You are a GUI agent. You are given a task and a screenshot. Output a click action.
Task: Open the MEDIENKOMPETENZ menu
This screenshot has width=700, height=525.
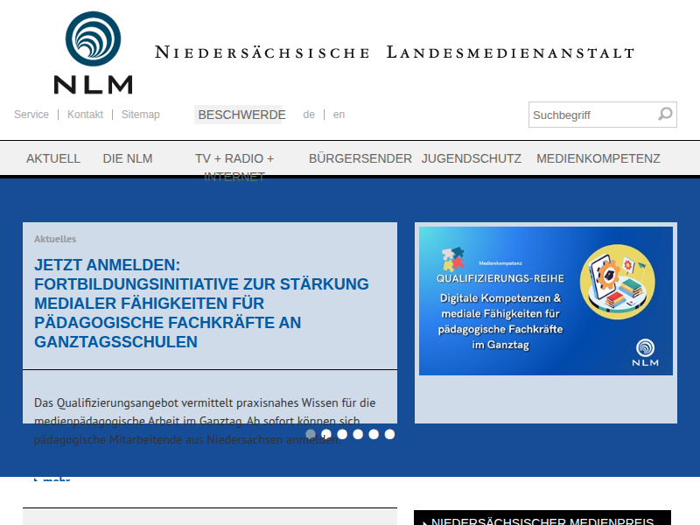[598, 158]
